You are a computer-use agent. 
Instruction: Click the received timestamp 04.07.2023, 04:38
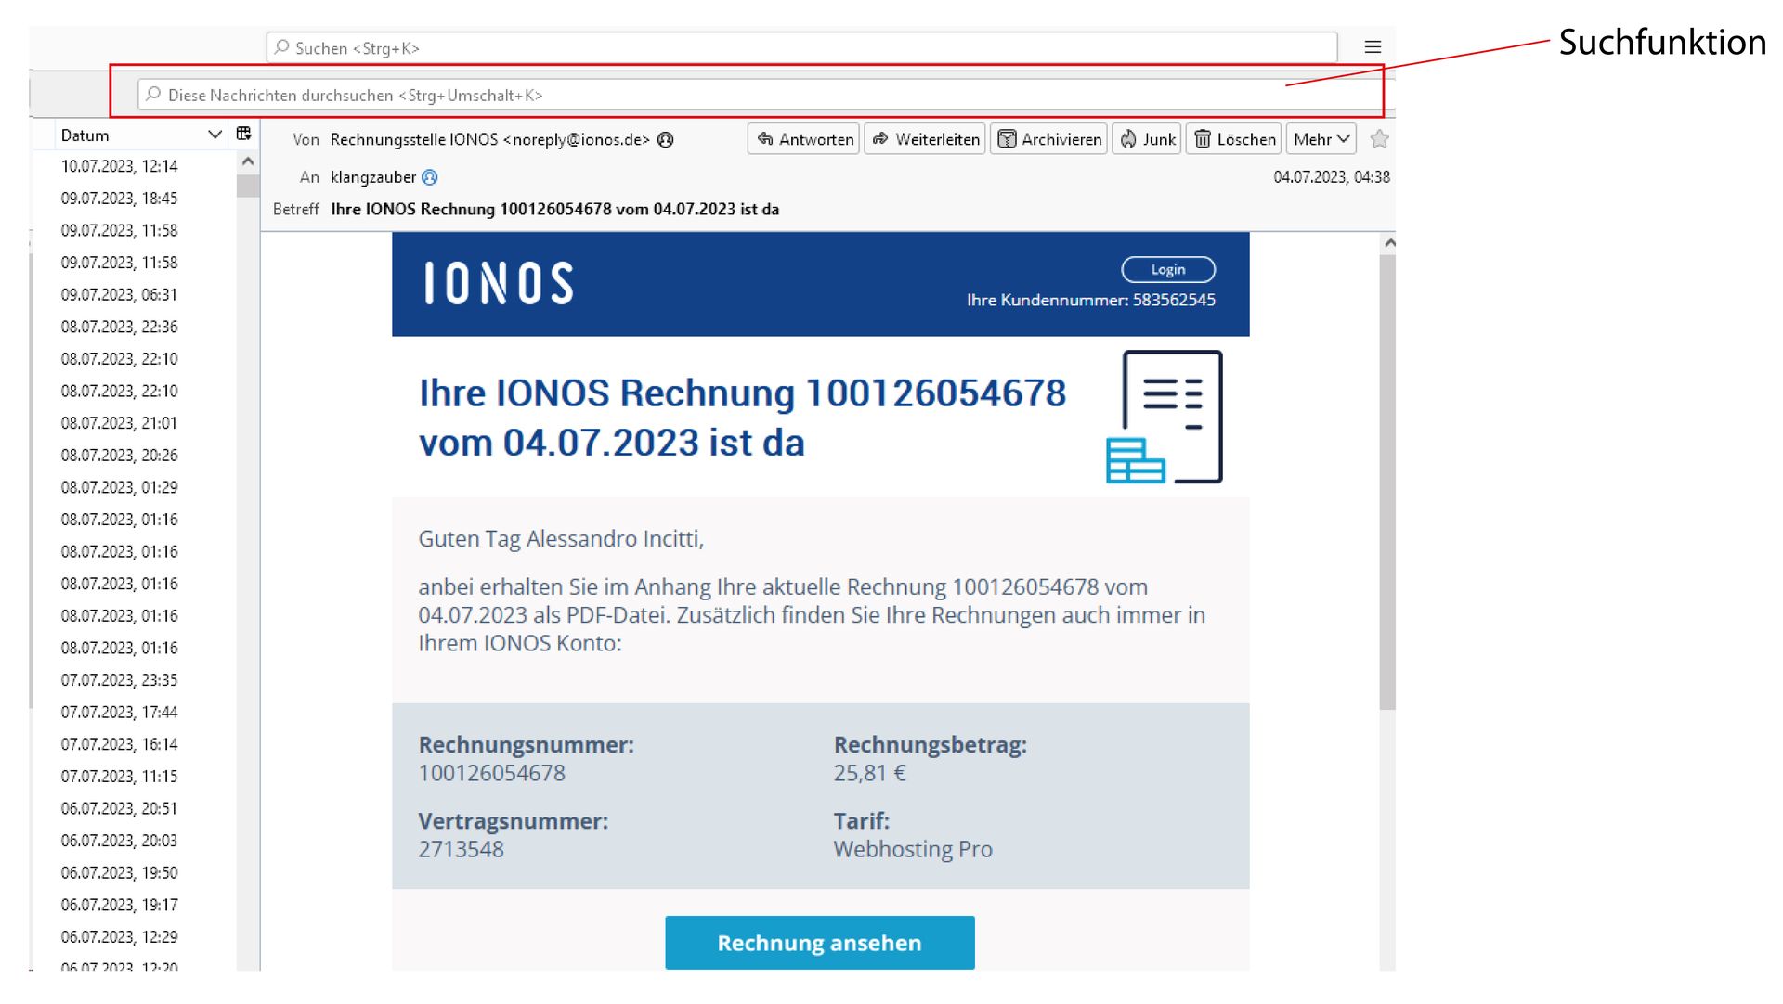point(1332,177)
